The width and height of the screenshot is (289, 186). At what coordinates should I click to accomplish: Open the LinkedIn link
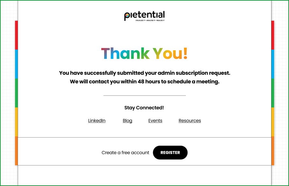(97, 121)
